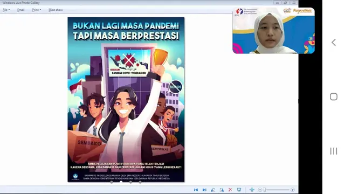Play slide show from bottom toolbar
This screenshot has width=345, height=194.
pyautogui.click(x=239, y=190)
